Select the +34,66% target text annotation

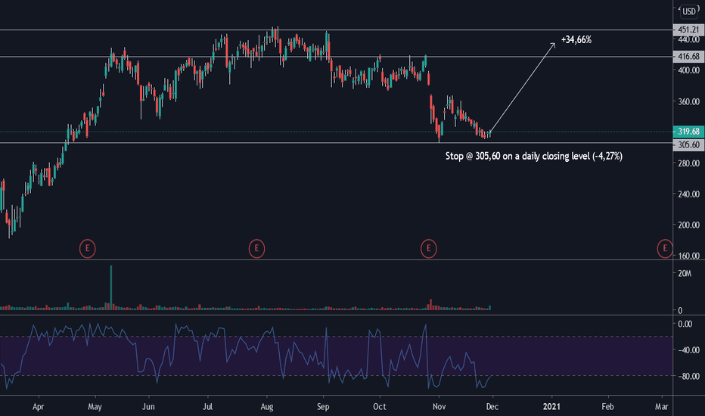point(576,40)
